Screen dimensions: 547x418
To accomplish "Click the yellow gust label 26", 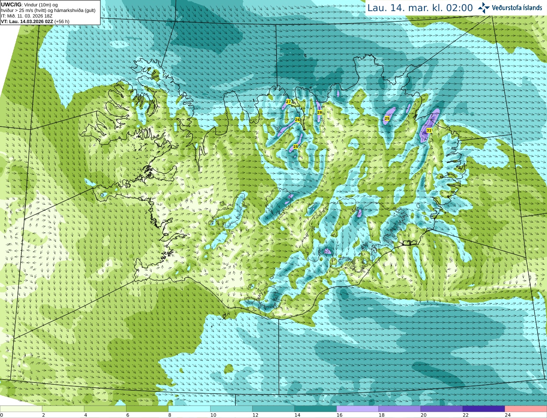I will 297,120.
